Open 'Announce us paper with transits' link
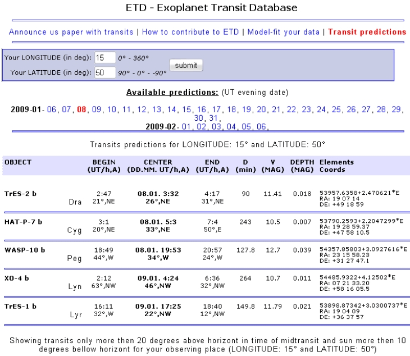The height and width of the screenshot is (356, 410). click(x=71, y=32)
